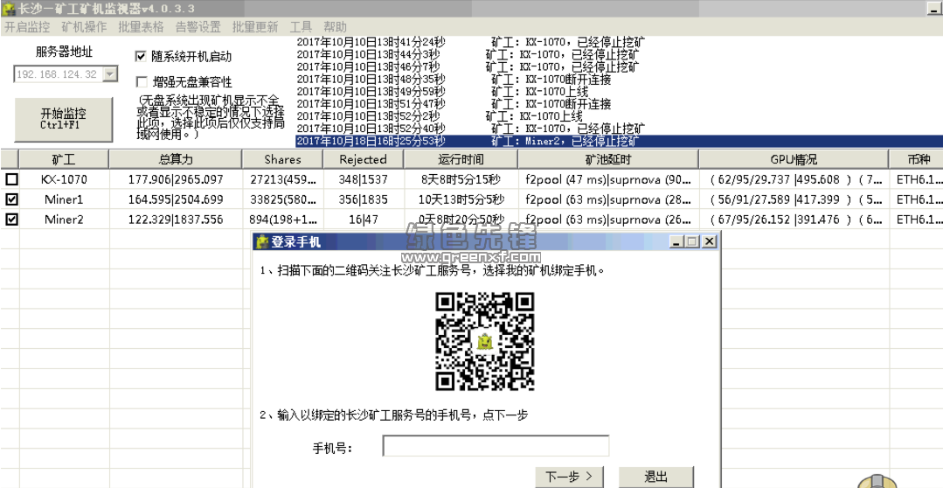Viewport: 943px width, 488px height.
Task: Click hashrate cell 122.329|1837.556
Action: click(176, 220)
